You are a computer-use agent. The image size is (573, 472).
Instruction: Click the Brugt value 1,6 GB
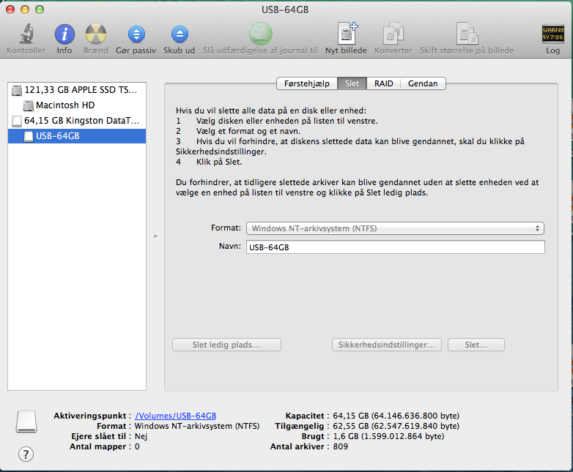pos(388,436)
